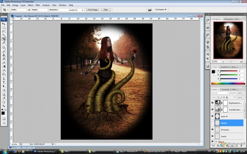Click the Front Image button
Screen dimensions: 247x154
93,10
